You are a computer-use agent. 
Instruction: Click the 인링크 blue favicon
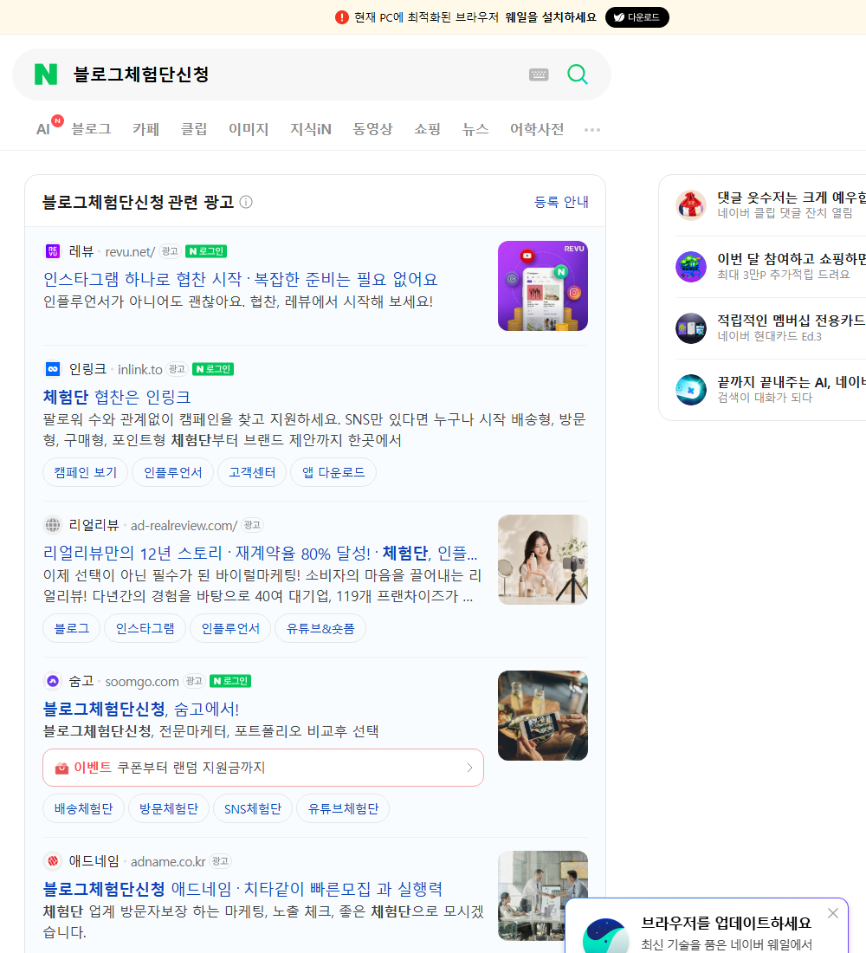tap(53, 369)
